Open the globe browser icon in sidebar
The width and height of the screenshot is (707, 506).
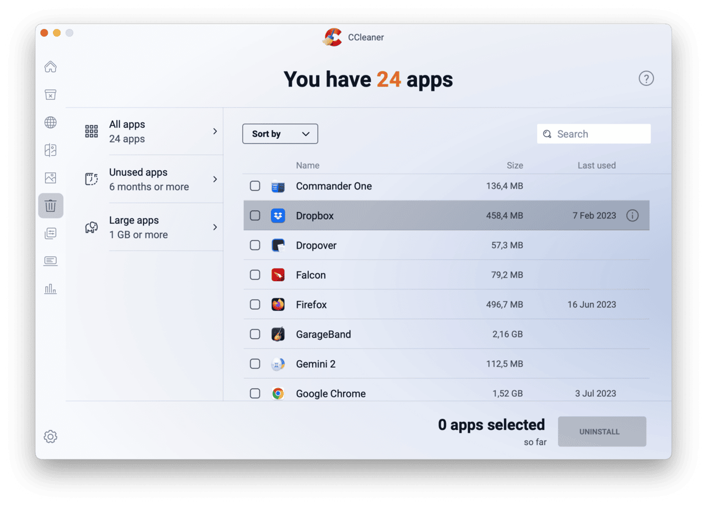coord(51,123)
